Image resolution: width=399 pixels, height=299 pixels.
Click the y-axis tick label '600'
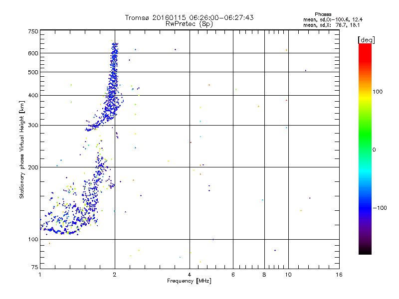[33, 53]
